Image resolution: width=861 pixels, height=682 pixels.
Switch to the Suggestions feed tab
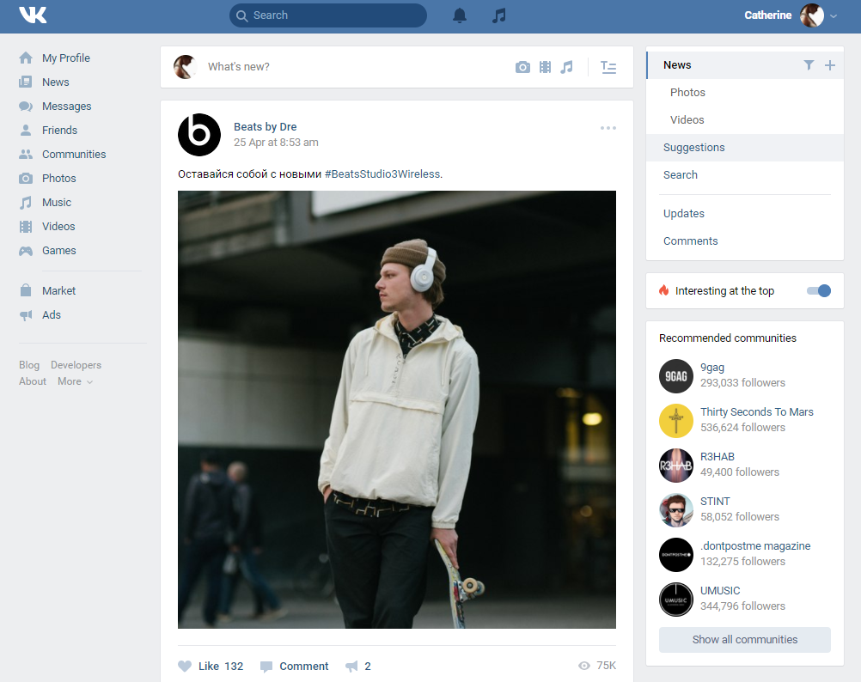(x=693, y=148)
